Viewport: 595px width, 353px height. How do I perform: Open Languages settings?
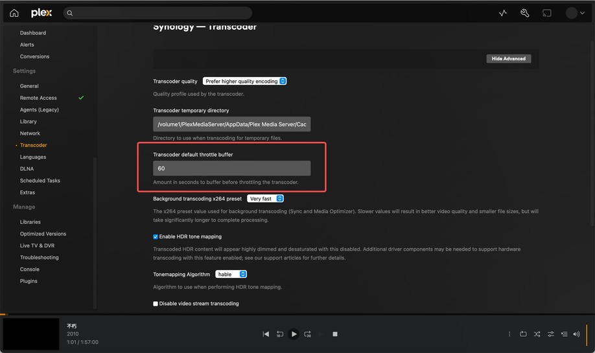coord(33,157)
